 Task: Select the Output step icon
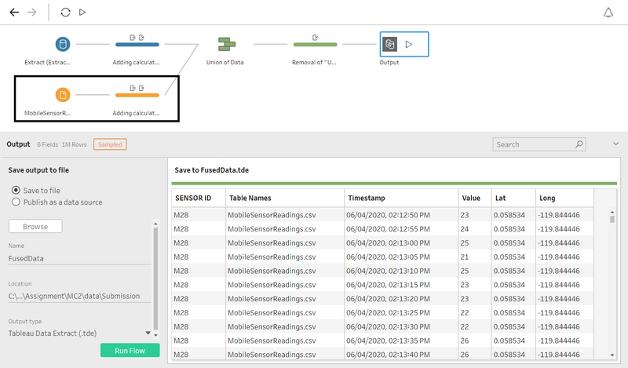(389, 44)
